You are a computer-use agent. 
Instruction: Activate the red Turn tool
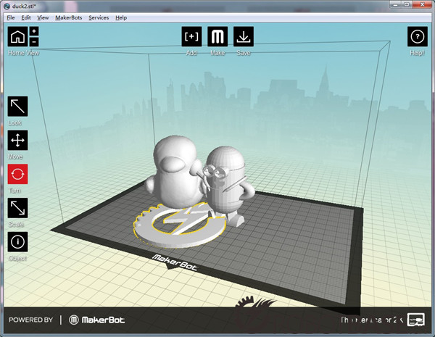(x=17, y=175)
